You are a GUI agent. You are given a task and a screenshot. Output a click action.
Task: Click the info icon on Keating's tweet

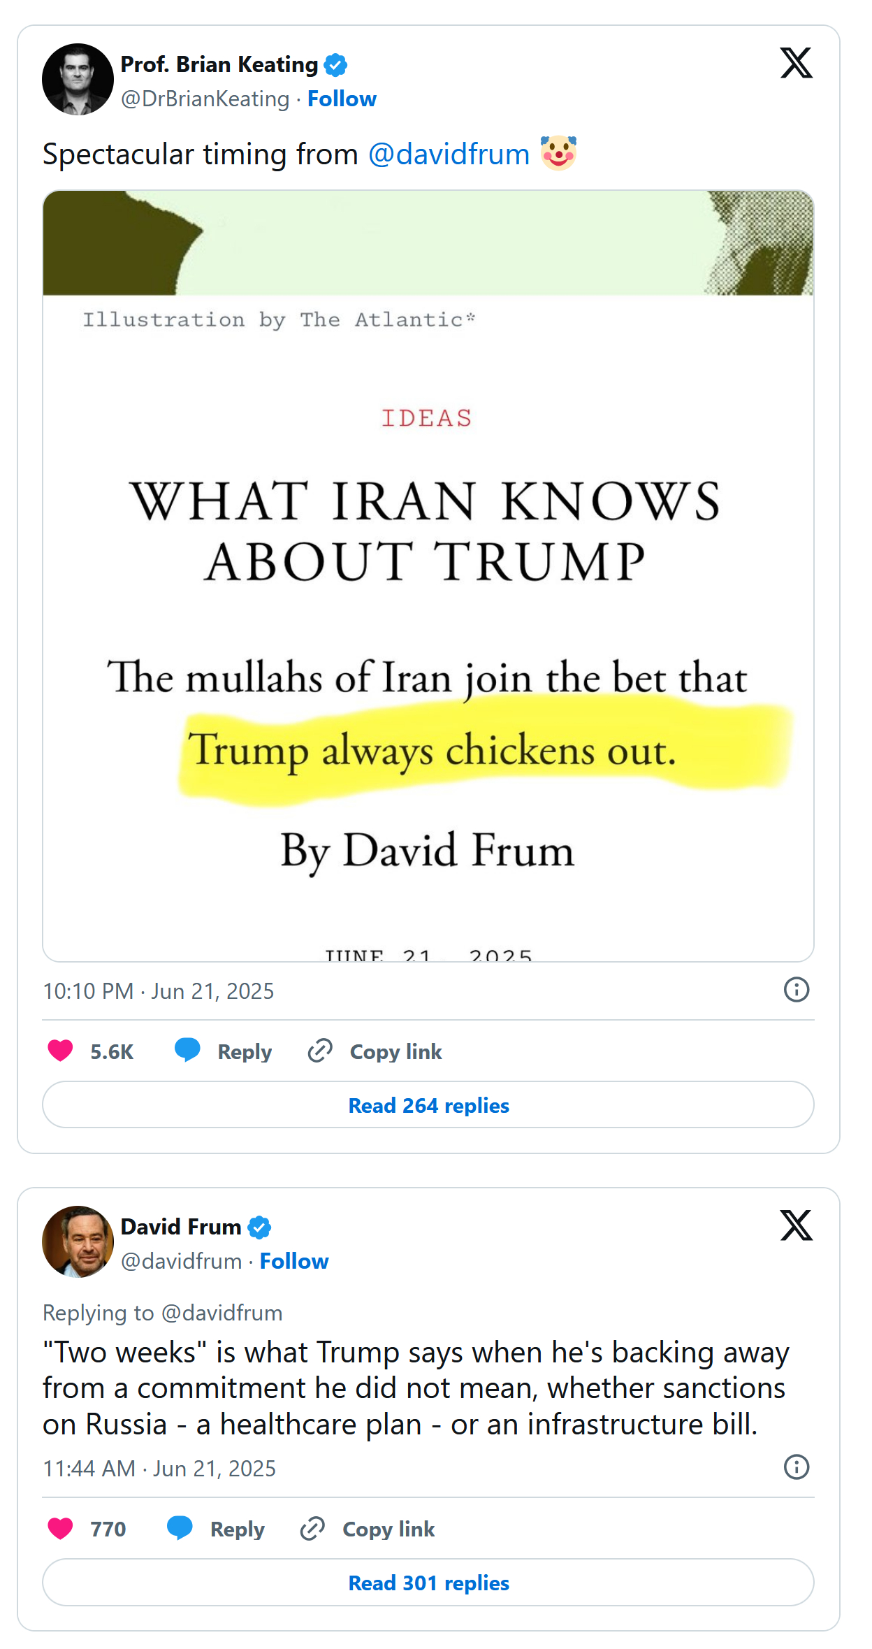click(796, 990)
